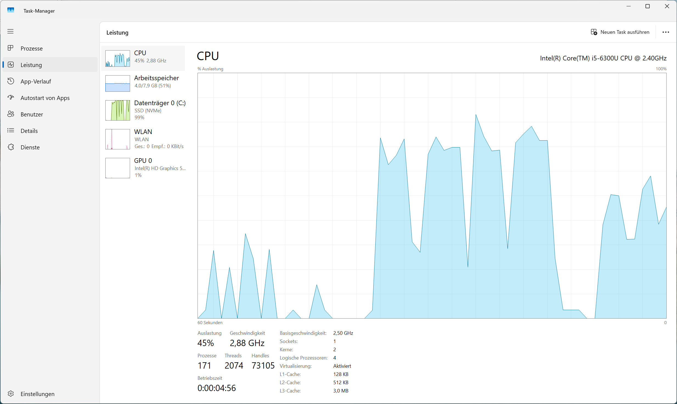Toggle the navigation sidebar with the hamburger menu

pos(11,31)
